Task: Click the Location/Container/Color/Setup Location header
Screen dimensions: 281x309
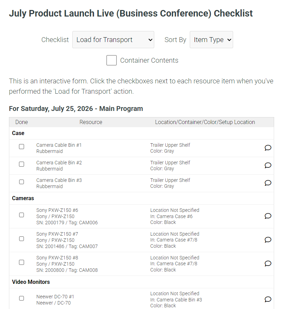Action: (205, 122)
